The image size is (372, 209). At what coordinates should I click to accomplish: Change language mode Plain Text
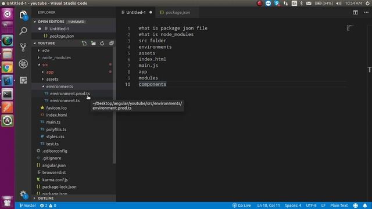click(339, 206)
